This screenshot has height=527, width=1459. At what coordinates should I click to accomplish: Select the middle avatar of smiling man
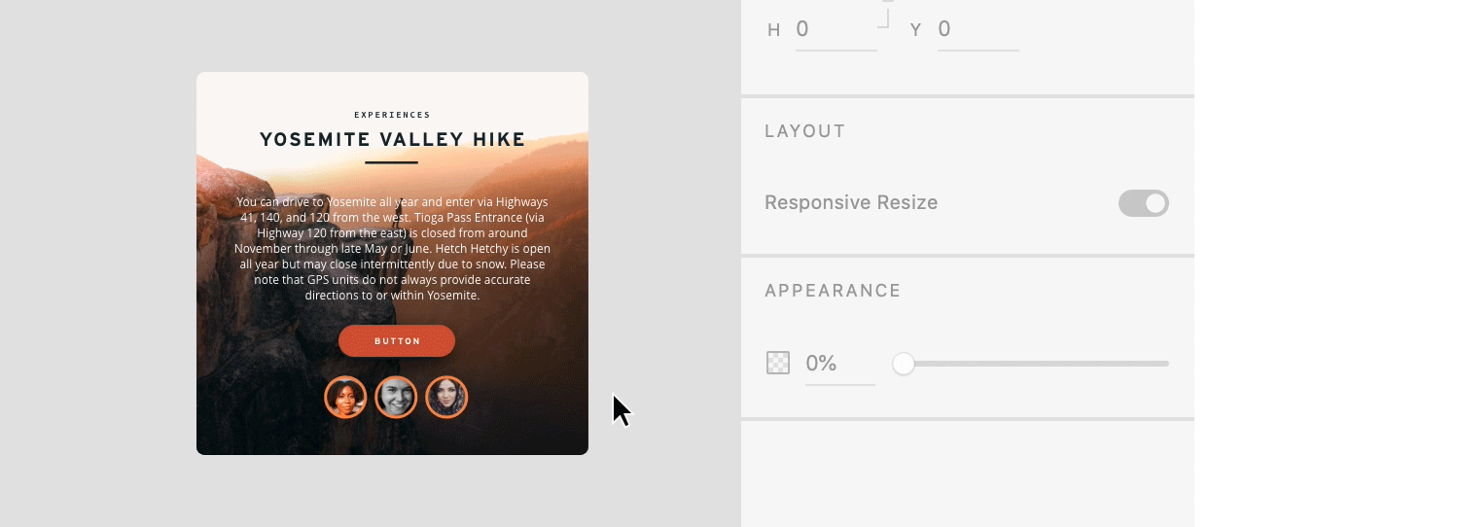(396, 398)
